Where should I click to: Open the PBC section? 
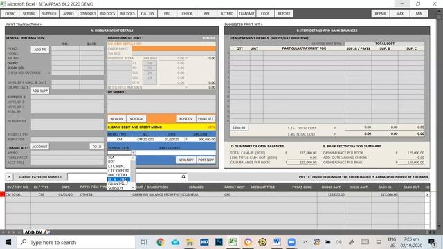click(167, 14)
